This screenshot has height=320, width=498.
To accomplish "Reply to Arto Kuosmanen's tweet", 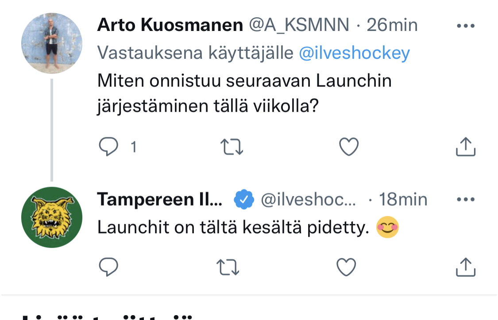I will coord(108,147).
